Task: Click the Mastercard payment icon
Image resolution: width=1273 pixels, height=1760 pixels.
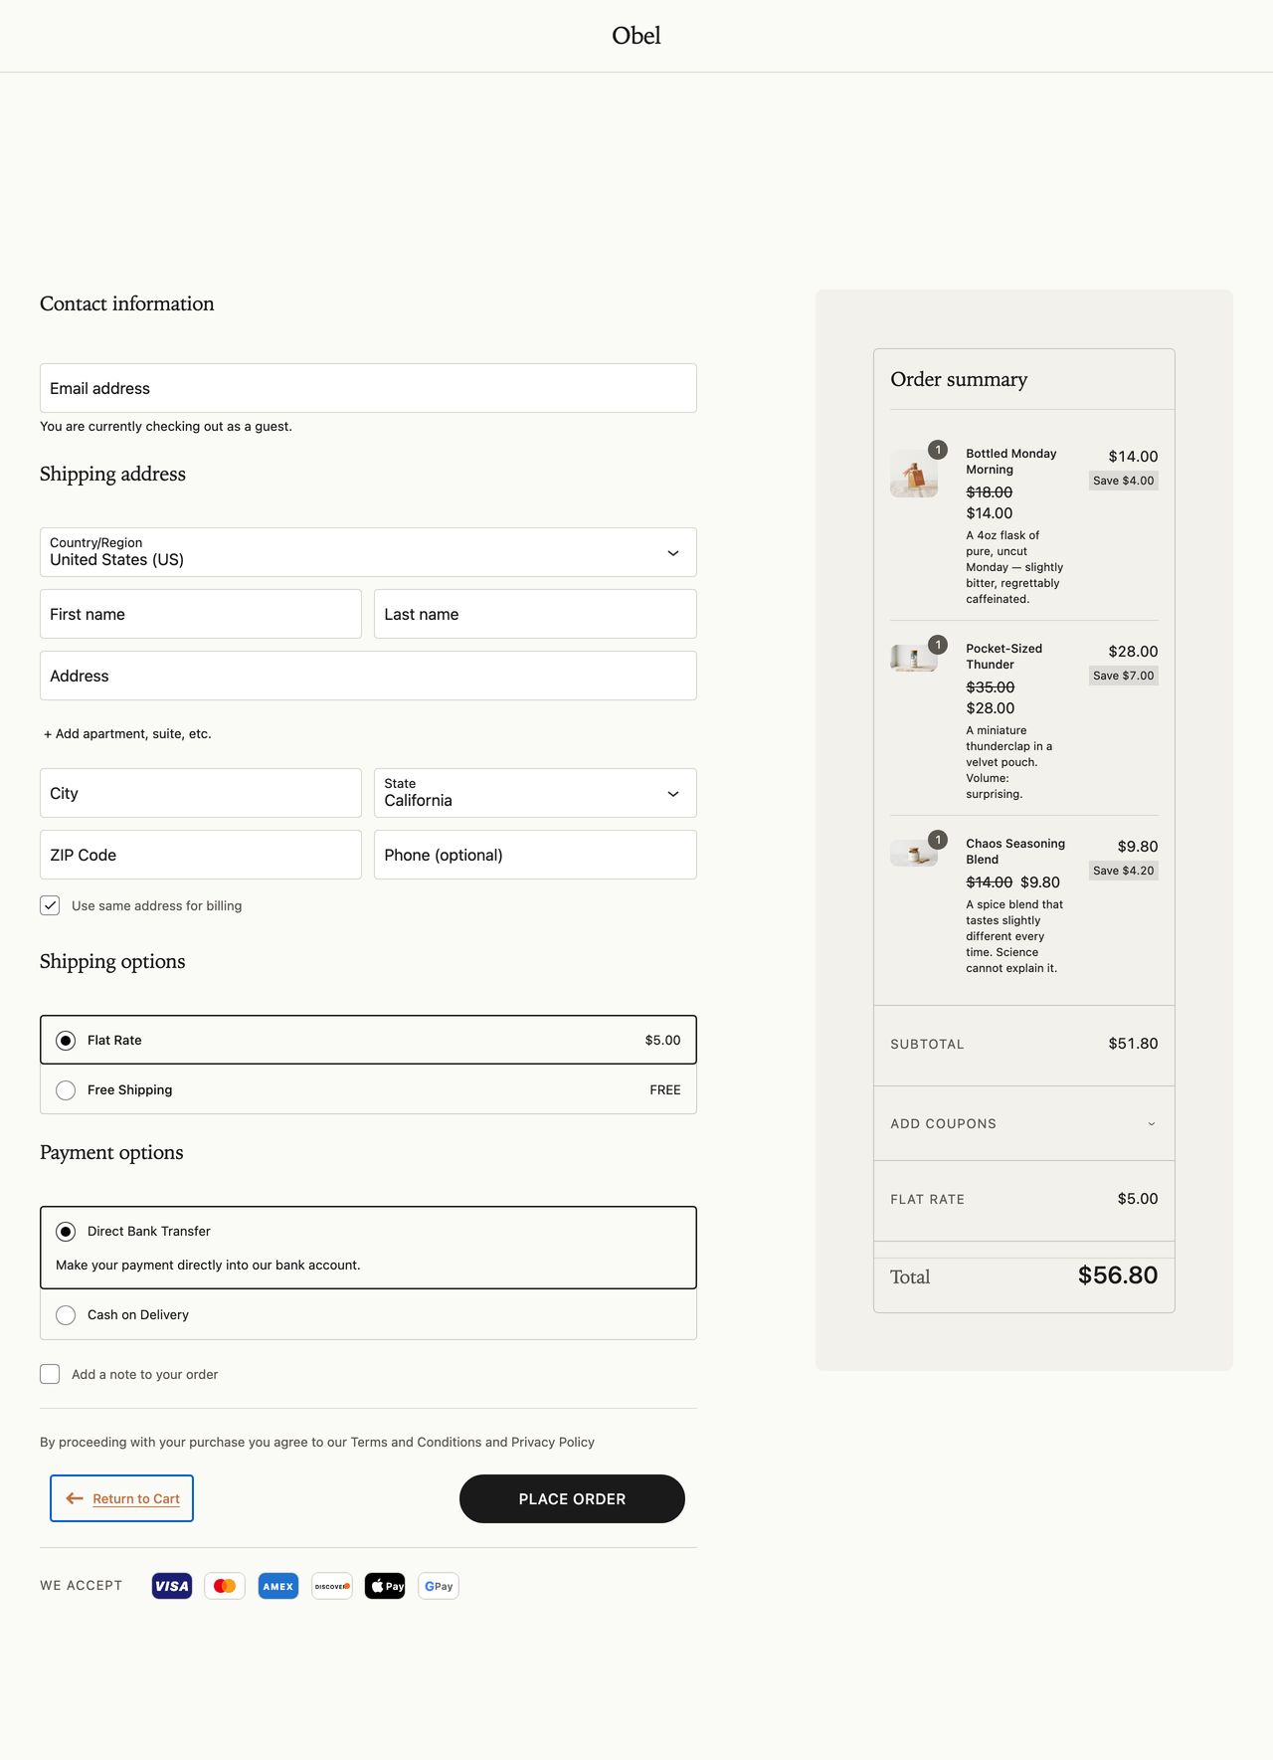Action: [x=225, y=1586]
